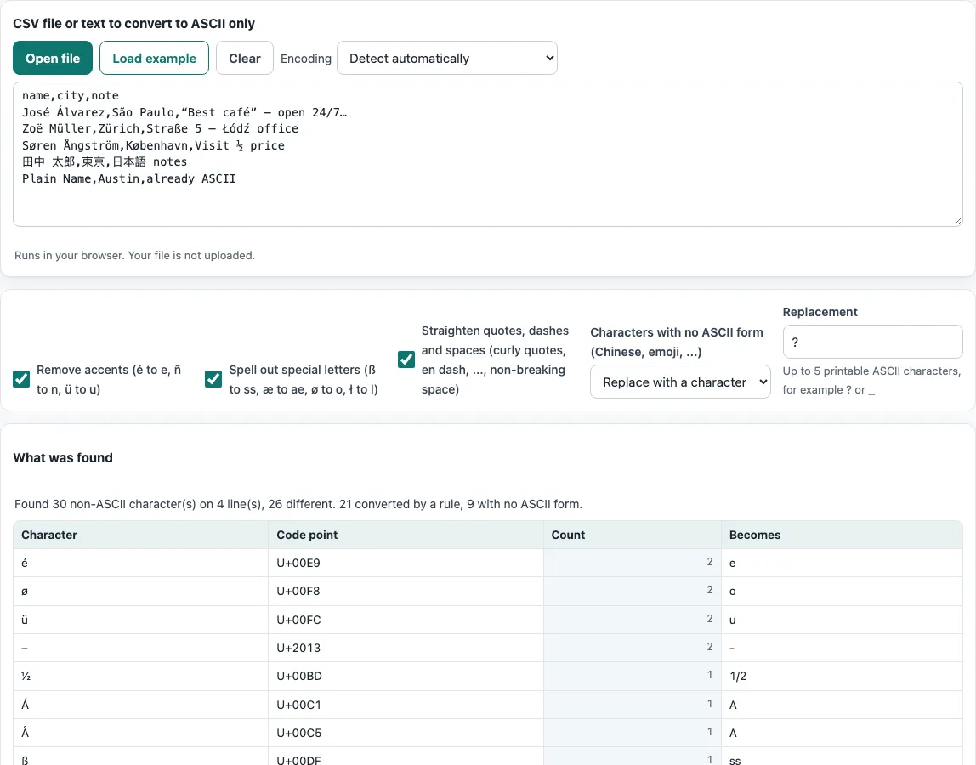Viewport: 976px width, 765px height.
Task: Click the ø character cell
Action: pos(140,591)
